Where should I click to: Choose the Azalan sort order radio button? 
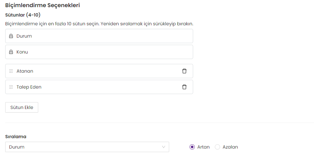(217, 147)
